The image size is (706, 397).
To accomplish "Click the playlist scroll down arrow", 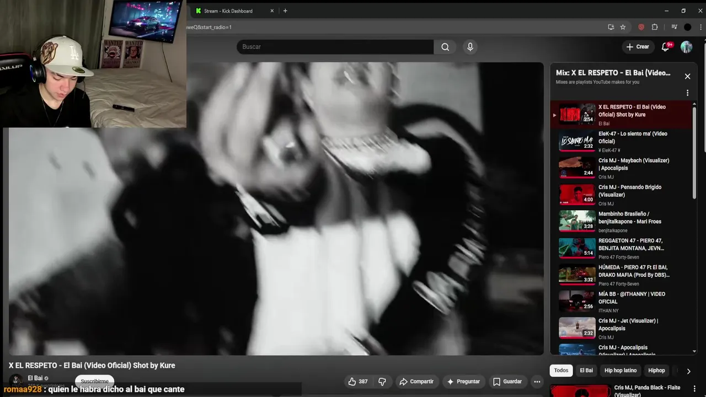I will point(694,352).
